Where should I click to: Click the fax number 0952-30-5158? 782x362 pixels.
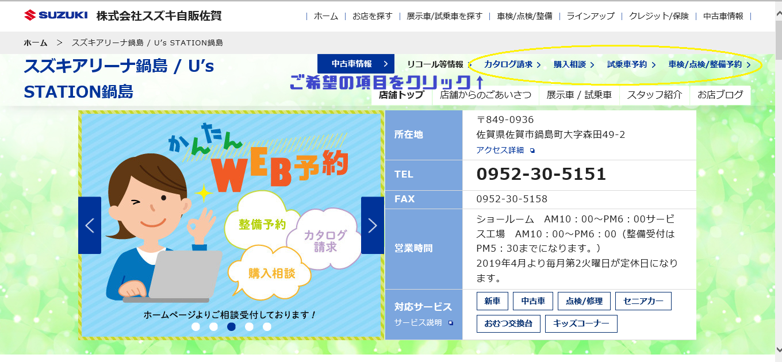pos(512,199)
